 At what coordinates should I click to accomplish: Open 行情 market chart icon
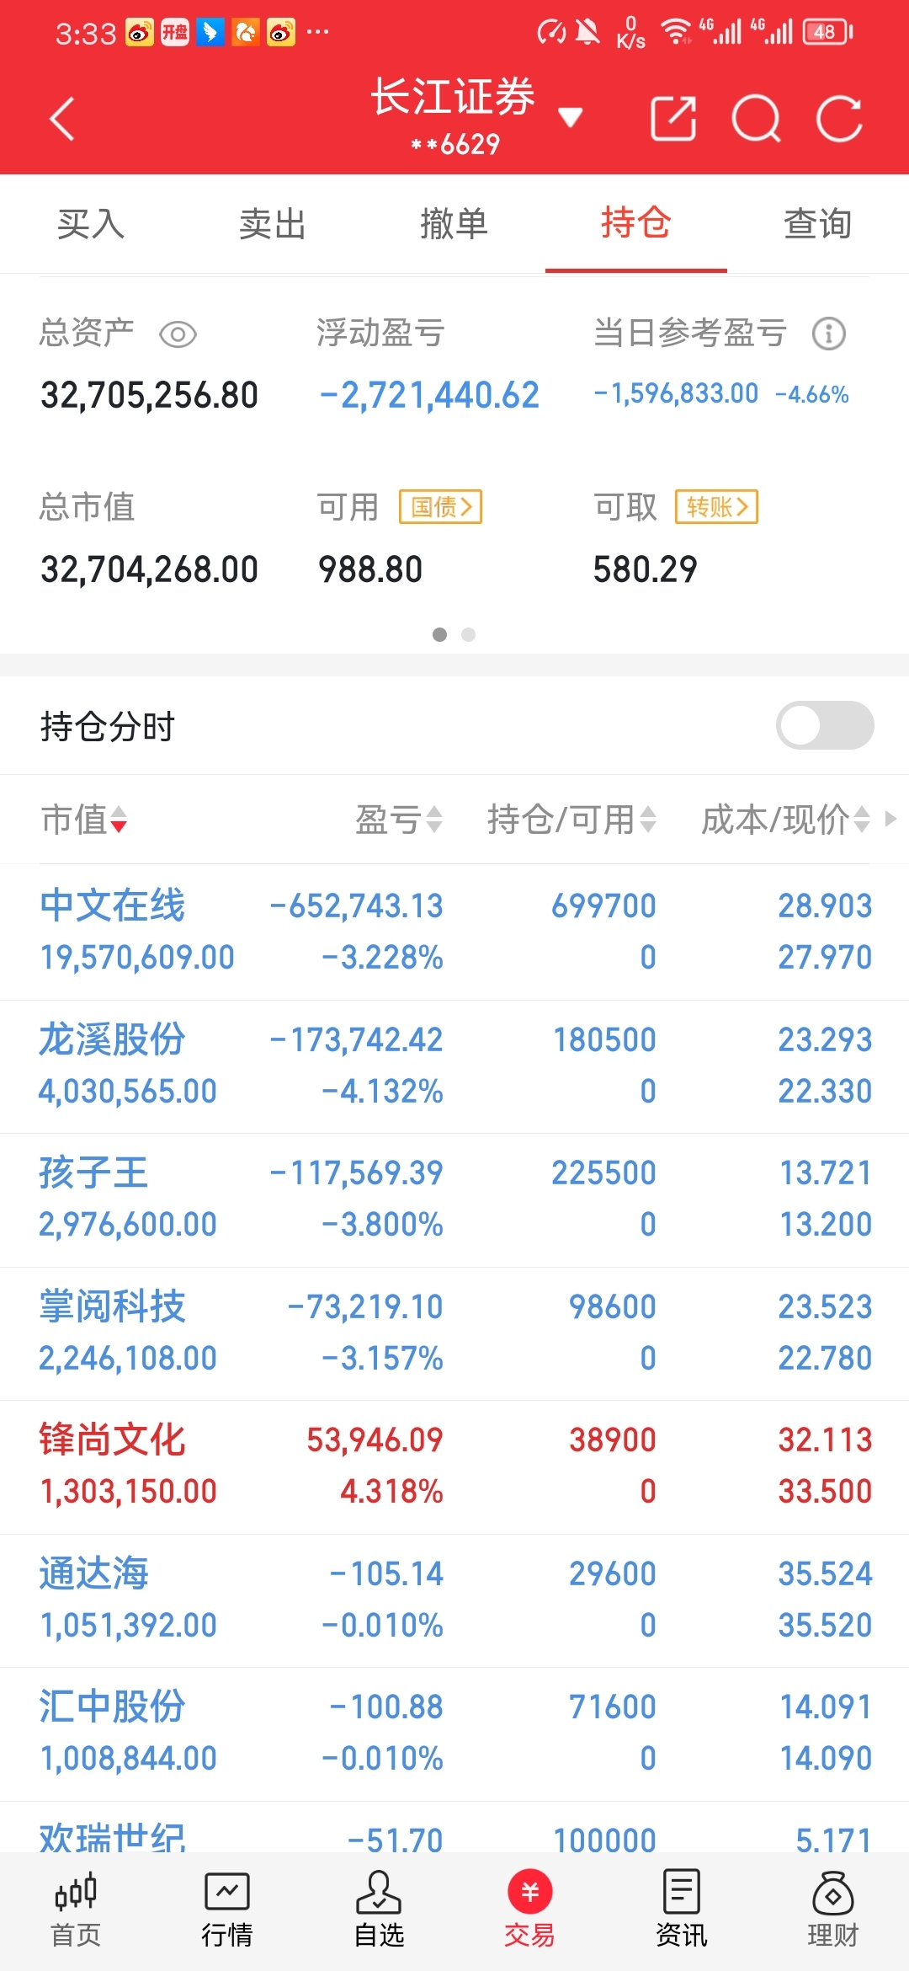coord(227,1910)
